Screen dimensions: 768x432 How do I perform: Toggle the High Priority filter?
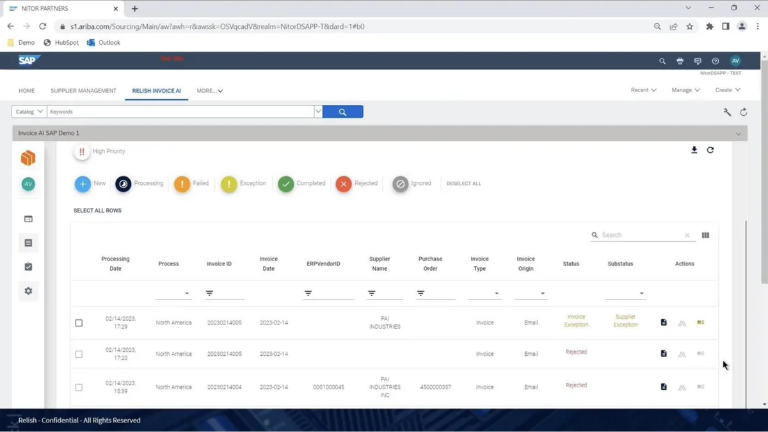(82, 152)
